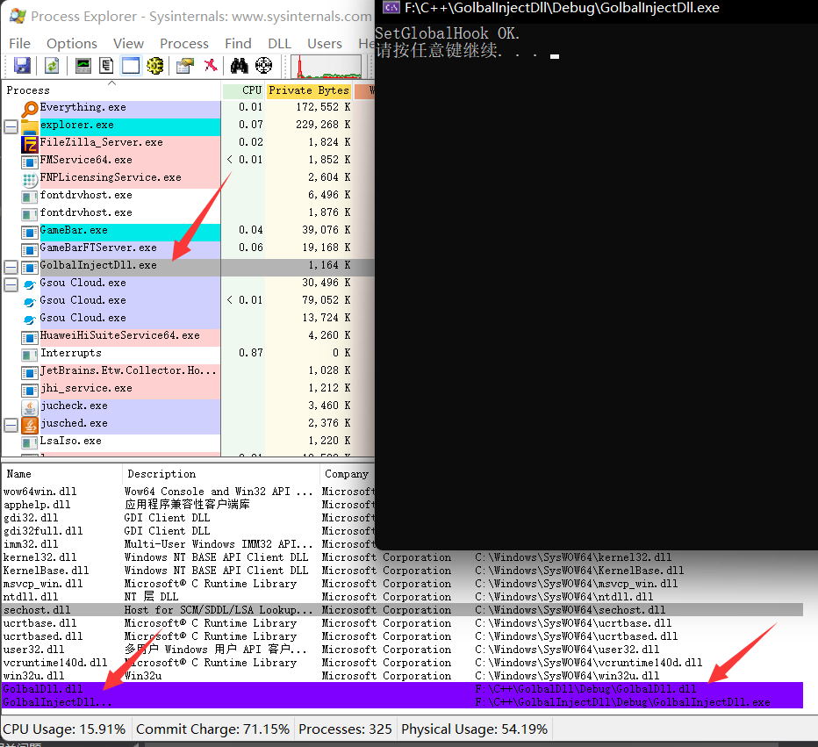Click the Save toolbar icon
The image size is (818, 747).
[x=21, y=66]
